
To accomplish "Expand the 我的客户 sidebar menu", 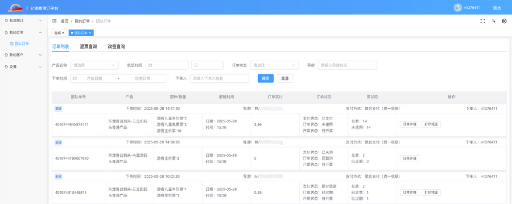I will click(x=23, y=55).
